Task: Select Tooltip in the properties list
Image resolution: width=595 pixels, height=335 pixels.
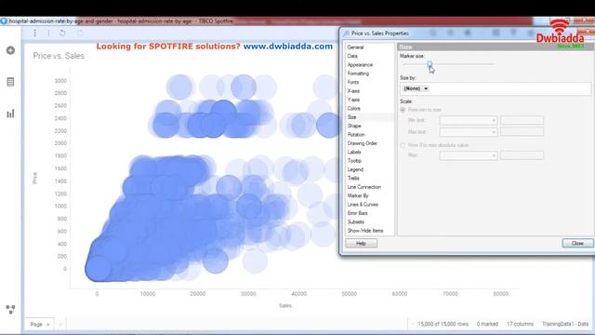Action: click(354, 161)
